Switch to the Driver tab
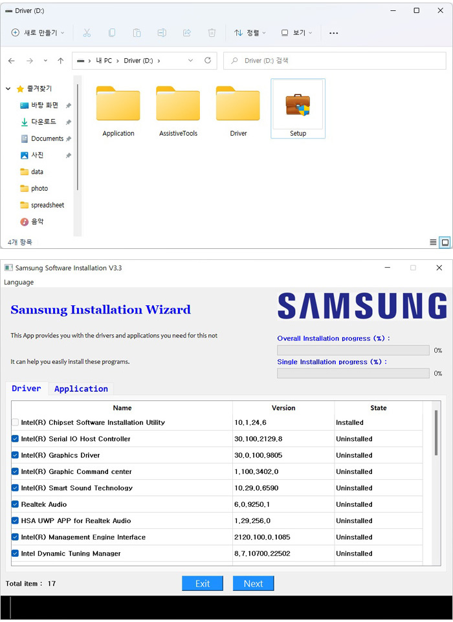The width and height of the screenshot is (453, 622). tap(27, 389)
